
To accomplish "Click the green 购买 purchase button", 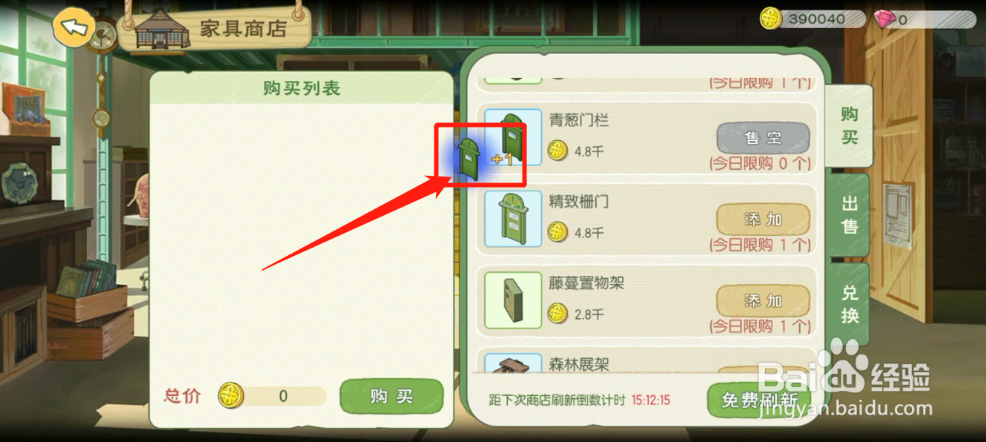I will (x=391, y=397).
